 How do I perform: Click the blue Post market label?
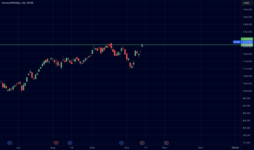(x=237, y=42)
